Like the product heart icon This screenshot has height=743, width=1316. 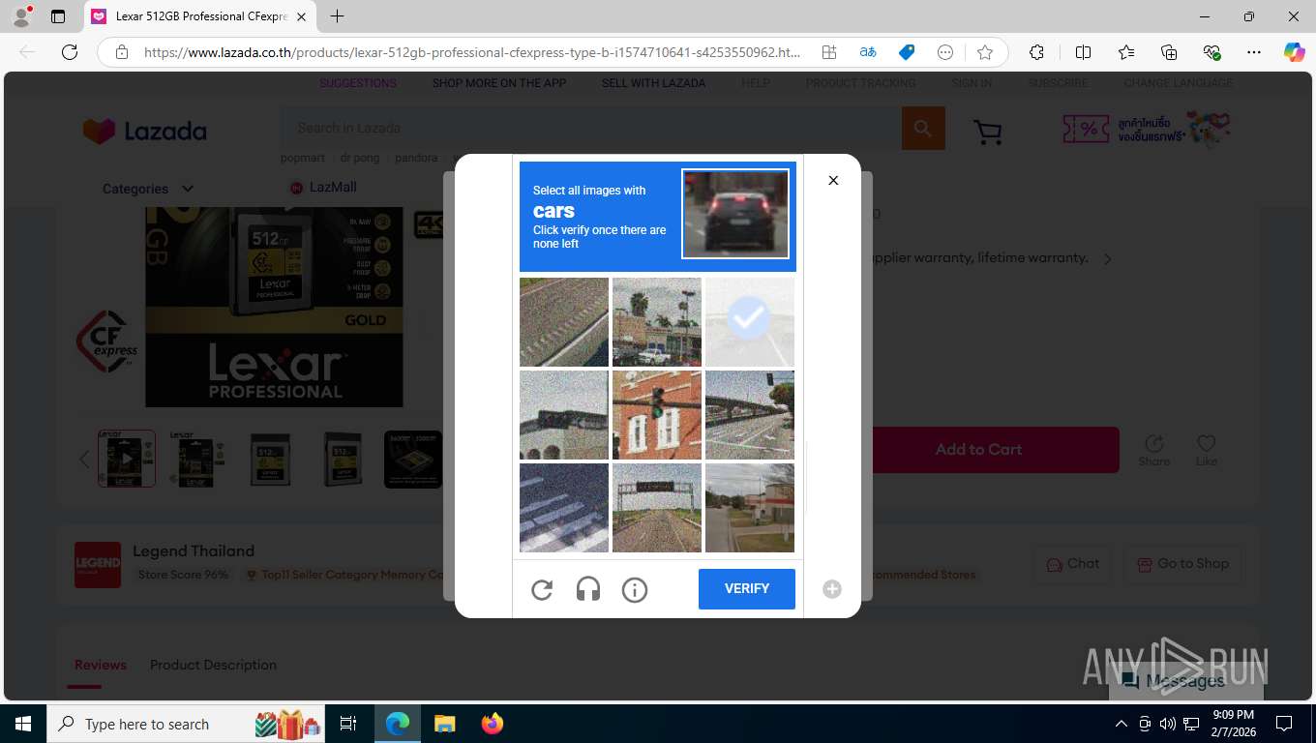point(1206,450)
